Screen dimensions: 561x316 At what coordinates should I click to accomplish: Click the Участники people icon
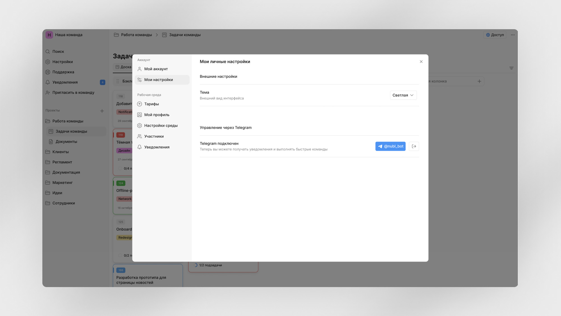pyautogui.click(x=139, y=137)
